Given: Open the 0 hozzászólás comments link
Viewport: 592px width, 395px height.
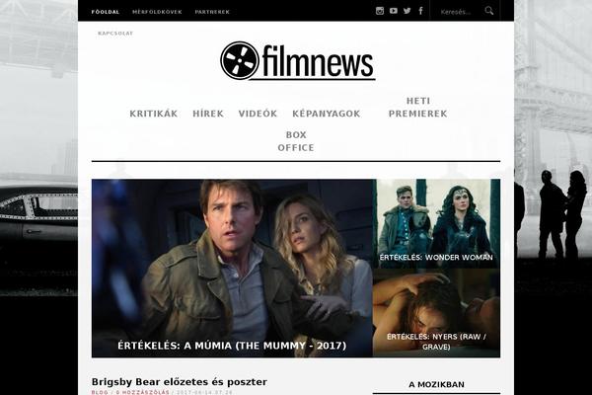Looking at the screenshot, I should point(143,392).
